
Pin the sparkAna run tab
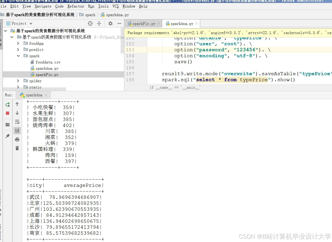(7, 136)
